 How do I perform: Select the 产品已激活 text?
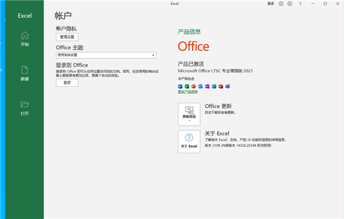[x=191, y=64]
